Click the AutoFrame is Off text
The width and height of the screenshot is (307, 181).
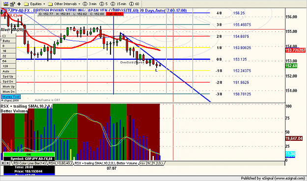pos(47,100)
